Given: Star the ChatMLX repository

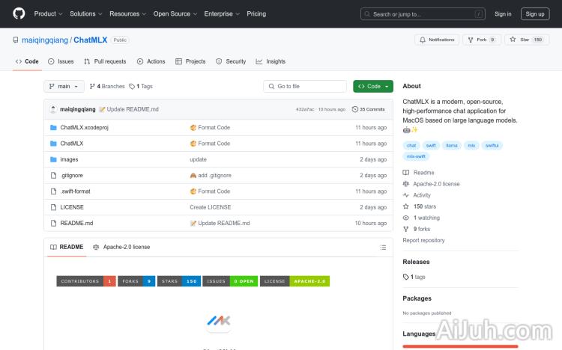Looking at the screenshot, I should (x=520, y=40).
